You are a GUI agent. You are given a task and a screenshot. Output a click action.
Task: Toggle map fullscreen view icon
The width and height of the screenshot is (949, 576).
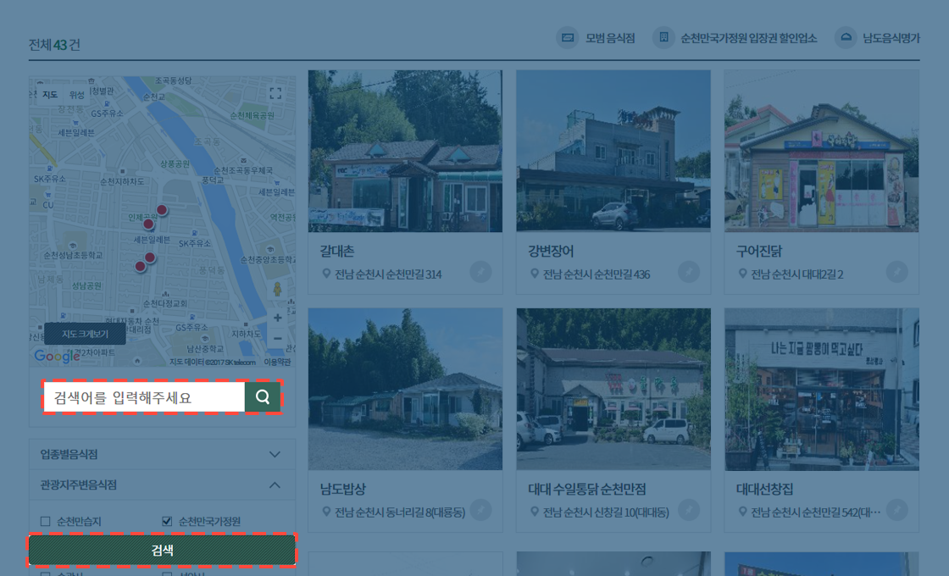(275, 93)
